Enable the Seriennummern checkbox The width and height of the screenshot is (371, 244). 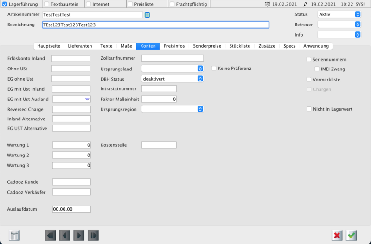click(309, 60)
